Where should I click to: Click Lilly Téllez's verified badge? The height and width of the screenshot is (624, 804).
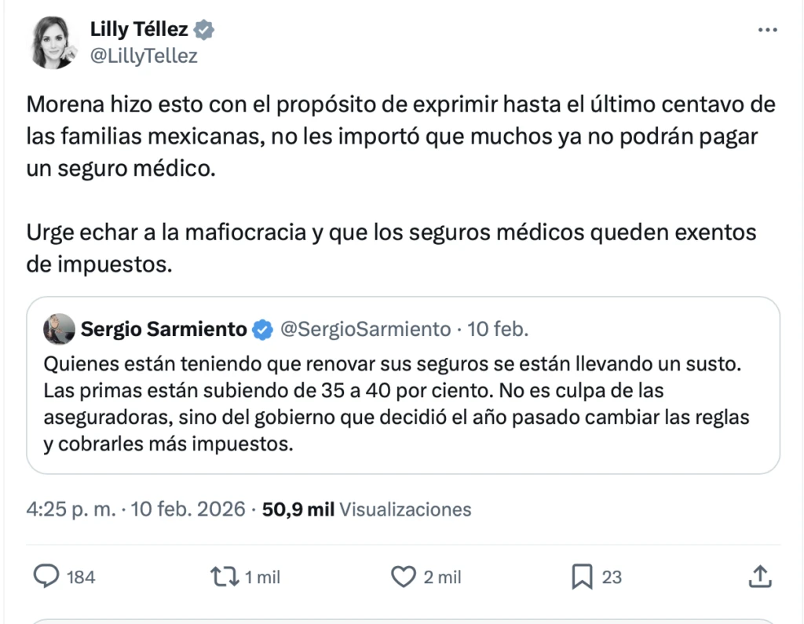click(205, 31)
